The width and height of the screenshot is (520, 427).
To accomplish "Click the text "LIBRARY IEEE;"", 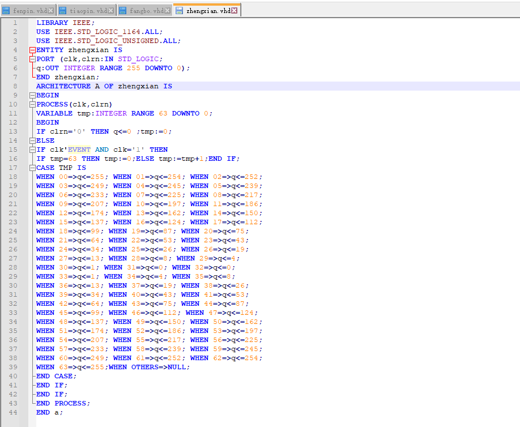I will [x=65, y=23].
